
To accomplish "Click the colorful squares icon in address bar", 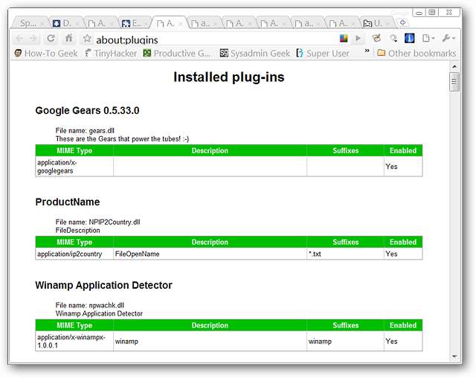I will [344, 39].
